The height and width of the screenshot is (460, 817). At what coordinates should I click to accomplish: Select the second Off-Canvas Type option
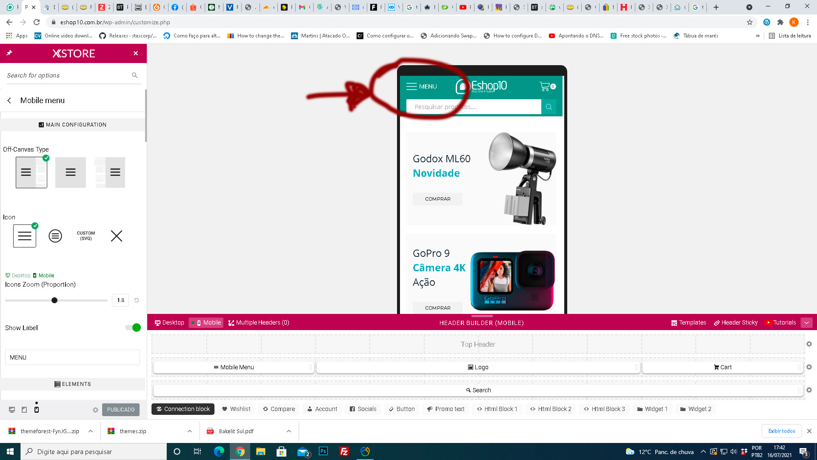(x=70, y=172)
